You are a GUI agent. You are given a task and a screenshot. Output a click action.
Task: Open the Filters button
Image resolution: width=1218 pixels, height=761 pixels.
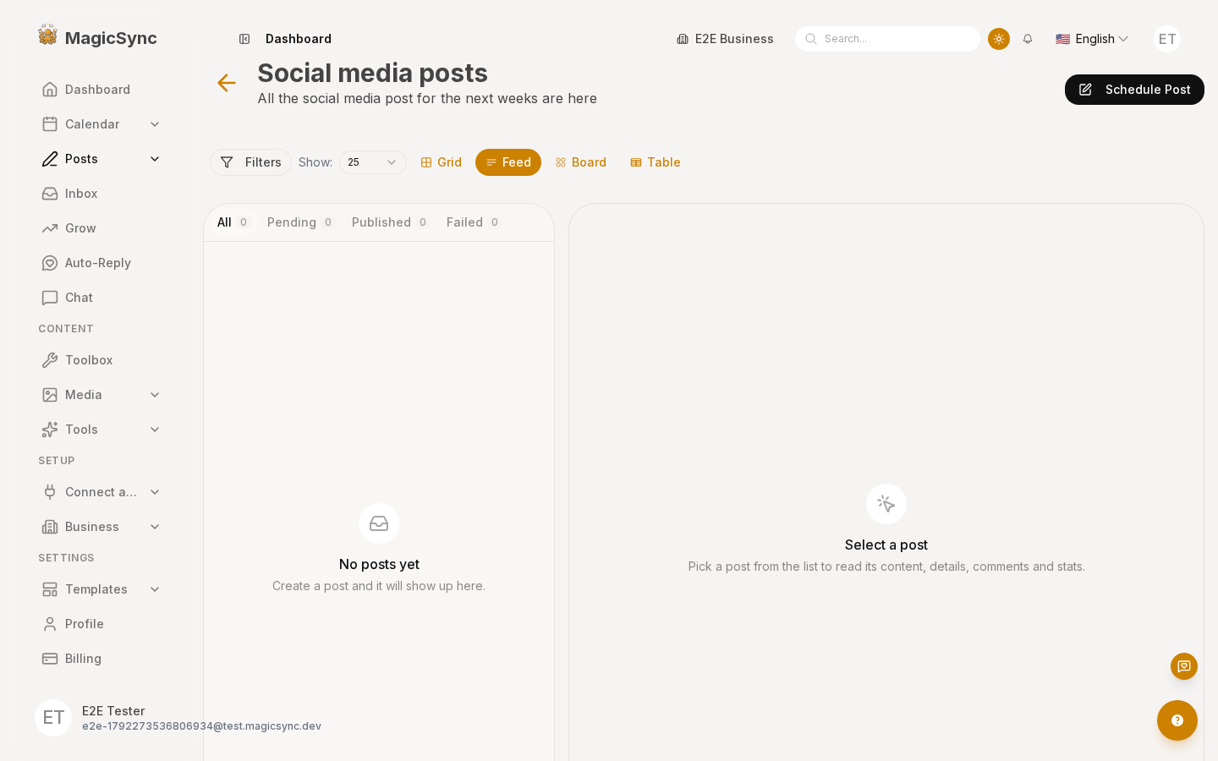coord(250,162)
